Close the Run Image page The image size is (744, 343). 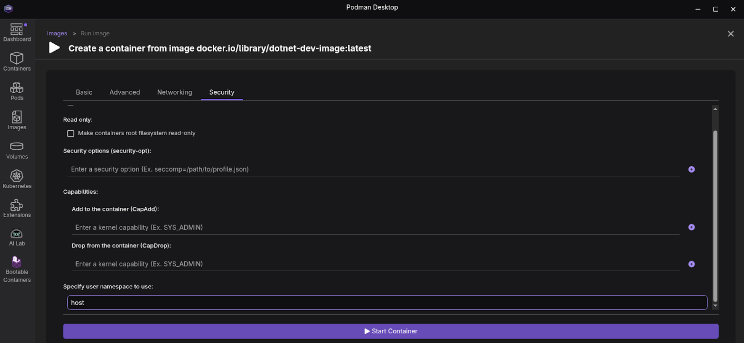[730, 34]
